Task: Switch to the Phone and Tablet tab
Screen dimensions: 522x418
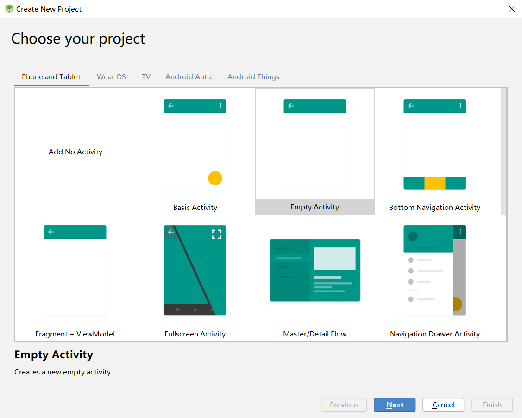Action: 51,77
